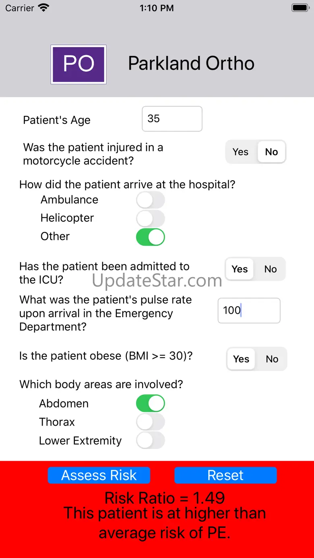Tap the battery indicator icon
Viewport: 314px width, 558px height.
[x=300, y=8]
